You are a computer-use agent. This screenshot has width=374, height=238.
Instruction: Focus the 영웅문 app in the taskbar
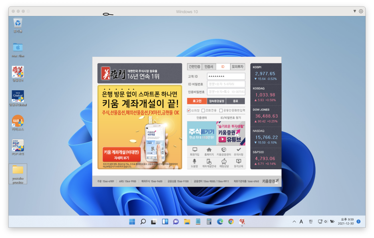coord(242,222)
